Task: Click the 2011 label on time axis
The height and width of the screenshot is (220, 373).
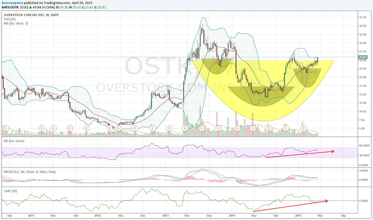Action: [x=31, y=216]
